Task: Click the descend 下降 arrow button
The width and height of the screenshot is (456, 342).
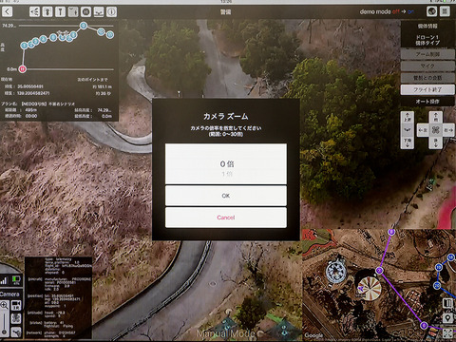Action: point(408,142)
